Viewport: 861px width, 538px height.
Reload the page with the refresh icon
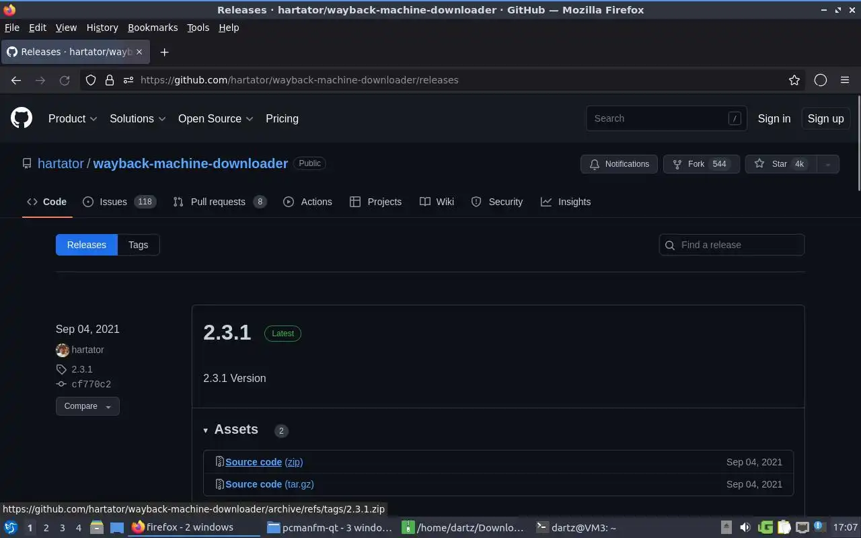(x=65, y=80)
